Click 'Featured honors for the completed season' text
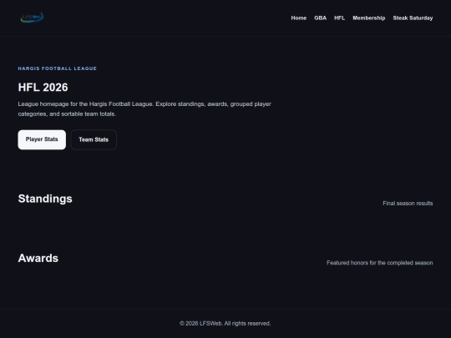The image size is (451, 338). pyautogui.click(x=380, y=263)
